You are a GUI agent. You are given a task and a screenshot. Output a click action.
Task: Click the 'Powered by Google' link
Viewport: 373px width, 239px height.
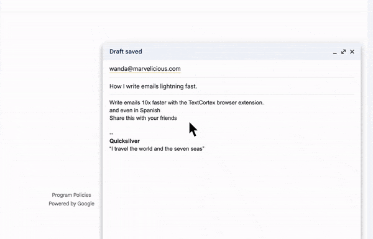71,204
